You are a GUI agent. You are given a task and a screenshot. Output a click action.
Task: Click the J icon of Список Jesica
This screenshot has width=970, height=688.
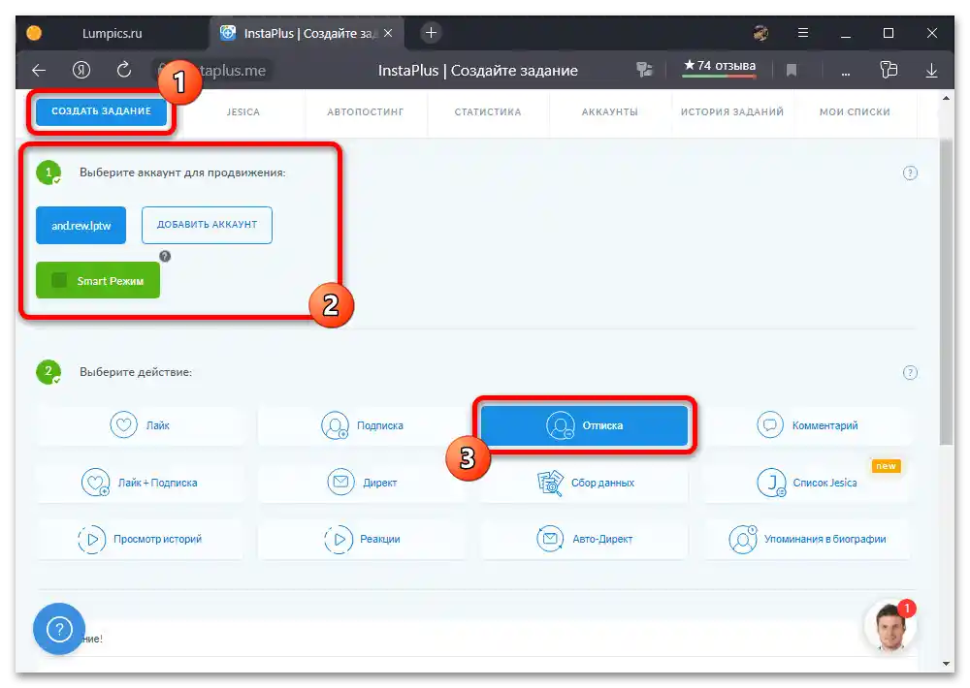[x=771, y=483]
